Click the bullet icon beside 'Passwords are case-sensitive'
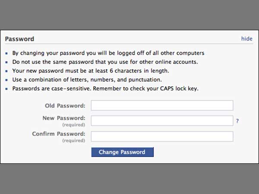 [x=7, y=89]
